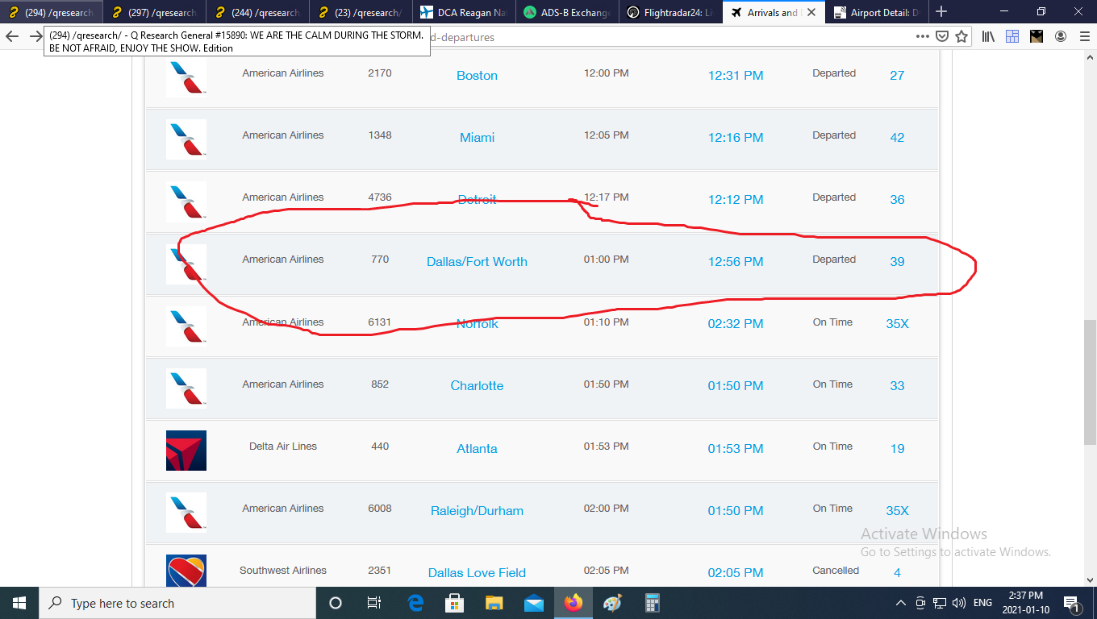Switch to Airport Detail tab
Screen dimensions: 1097x619
coord(878,12)
